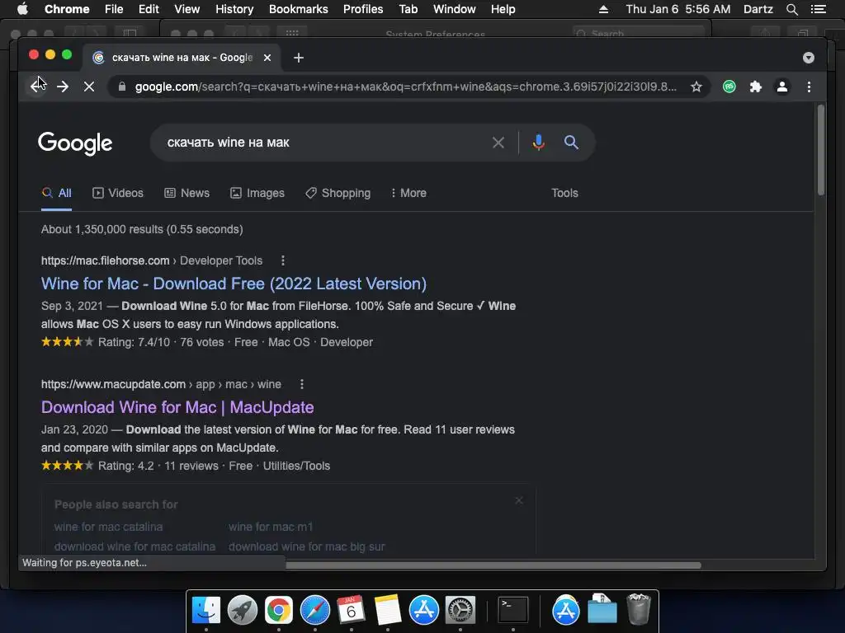
Task: Open options menu beside filehorse.com URL
Action: click(x=283, y=260)
